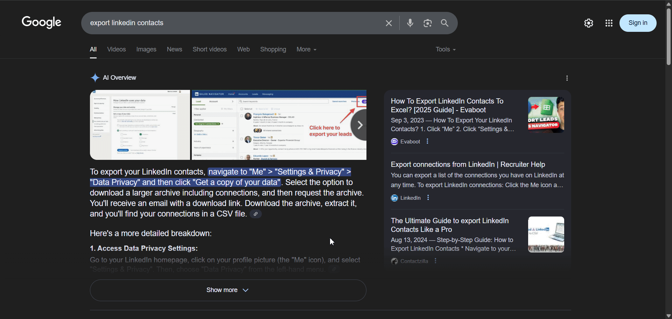Open quick settings gear icon
Screen dimensions: 672x319
click(x=589, y=23)
